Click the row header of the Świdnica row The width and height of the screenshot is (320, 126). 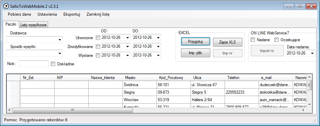(14, 84)
